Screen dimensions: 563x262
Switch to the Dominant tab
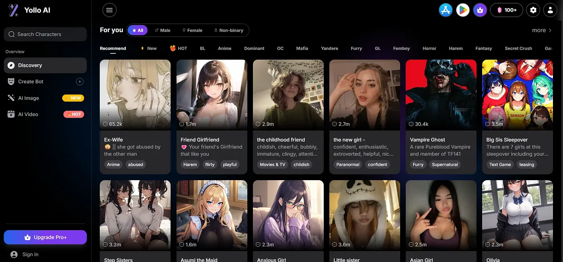click(x=254, y=48)
